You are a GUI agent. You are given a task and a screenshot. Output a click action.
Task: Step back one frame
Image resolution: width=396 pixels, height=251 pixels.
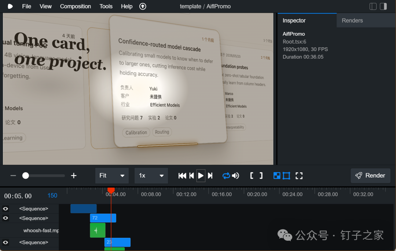click(192, 176)
